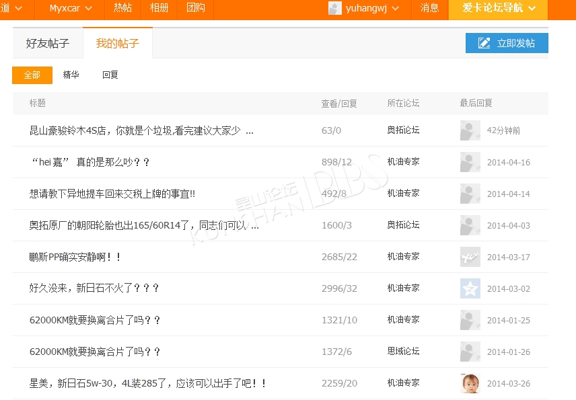Image resolution: width=576 pixels, height=400 pixels.
Task: Open 机油专家 link in 2685/22 row
Action: point(403,256)
